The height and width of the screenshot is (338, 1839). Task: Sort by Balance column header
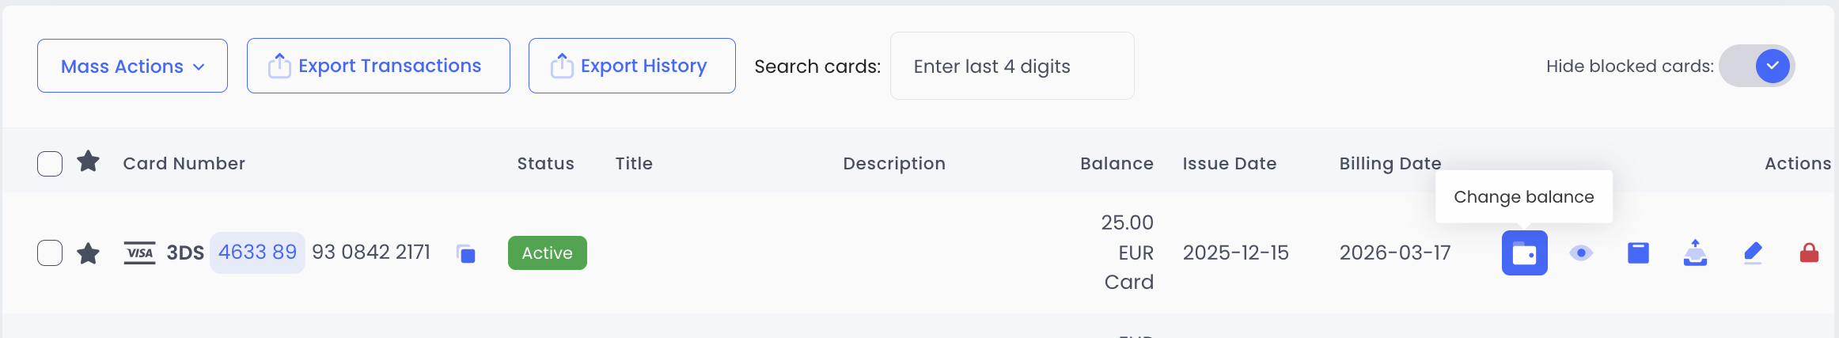click(x=1117, y=164)
